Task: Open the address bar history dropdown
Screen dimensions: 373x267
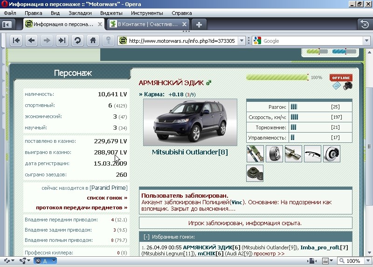Action: point(242,41)
